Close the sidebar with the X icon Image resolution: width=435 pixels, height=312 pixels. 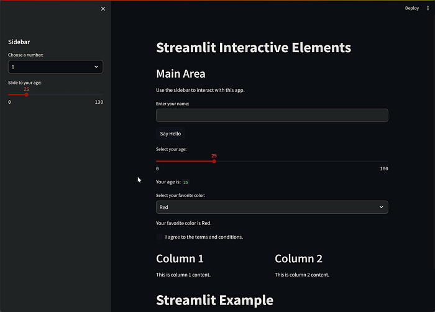(x=103, y=9)
